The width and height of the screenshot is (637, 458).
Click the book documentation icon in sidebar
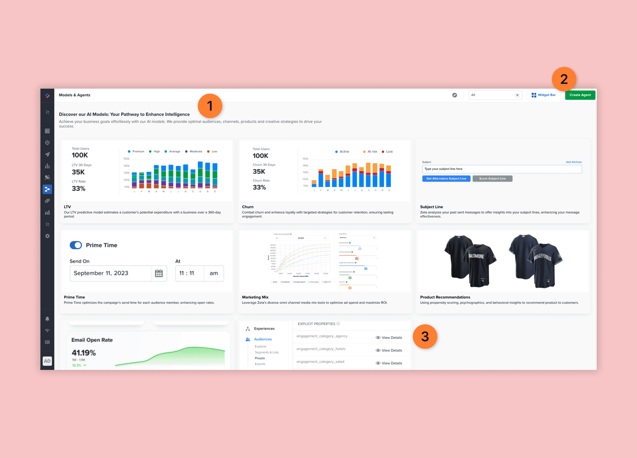[47, 342]
